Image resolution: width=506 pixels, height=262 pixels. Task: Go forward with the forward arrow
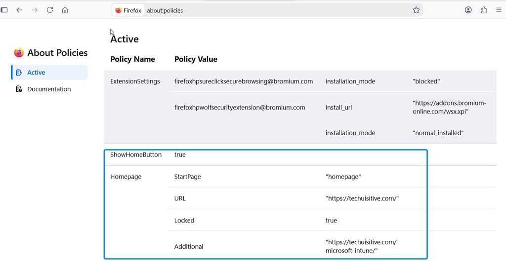(35, 10)
